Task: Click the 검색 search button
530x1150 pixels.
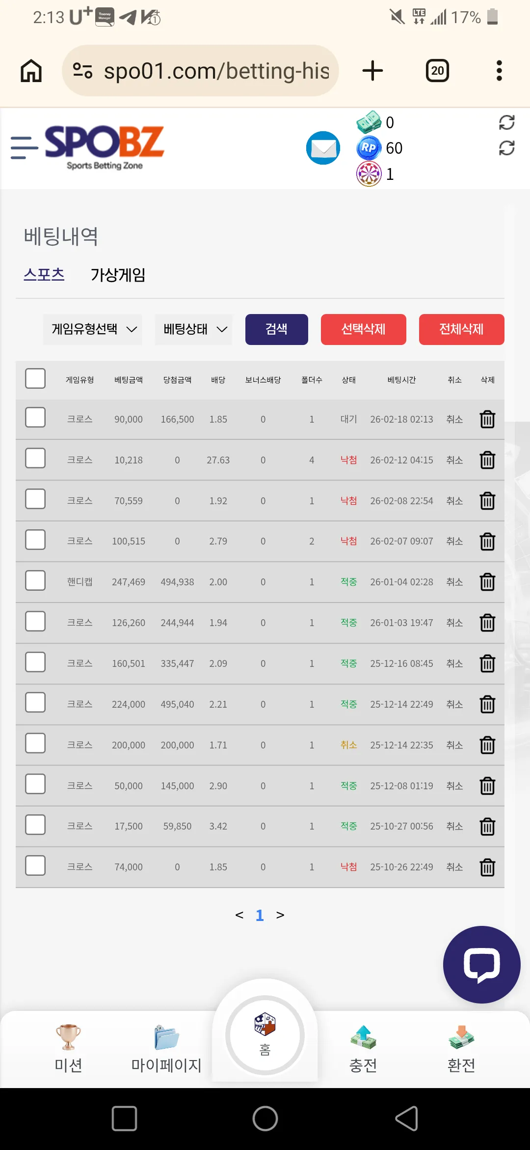Action: coord(277,329)
